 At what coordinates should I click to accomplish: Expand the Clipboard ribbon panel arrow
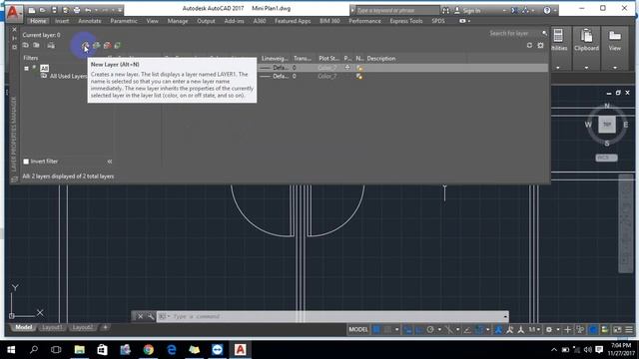[x=586, y=68]
